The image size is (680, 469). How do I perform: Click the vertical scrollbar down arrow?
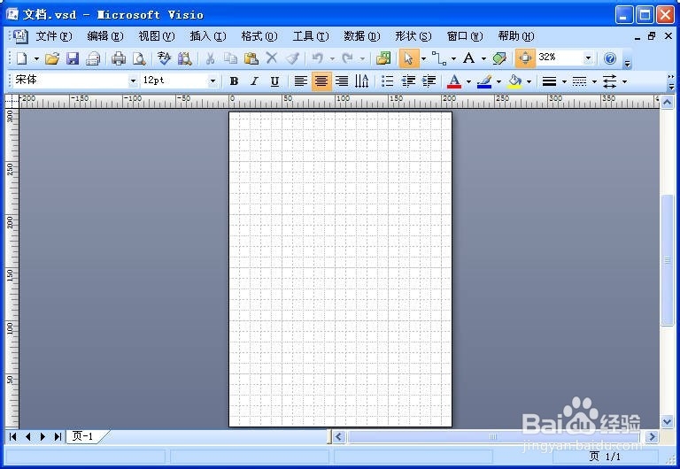pyautogui.click(x=667, y=421)
